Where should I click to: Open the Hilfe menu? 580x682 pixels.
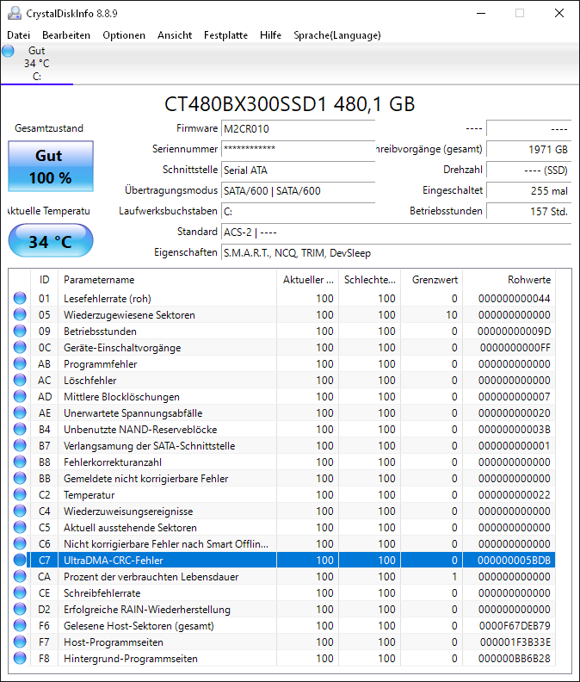[x=270, y=35]
